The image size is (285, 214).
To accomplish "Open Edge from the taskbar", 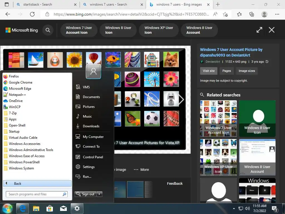I will 23,208.
